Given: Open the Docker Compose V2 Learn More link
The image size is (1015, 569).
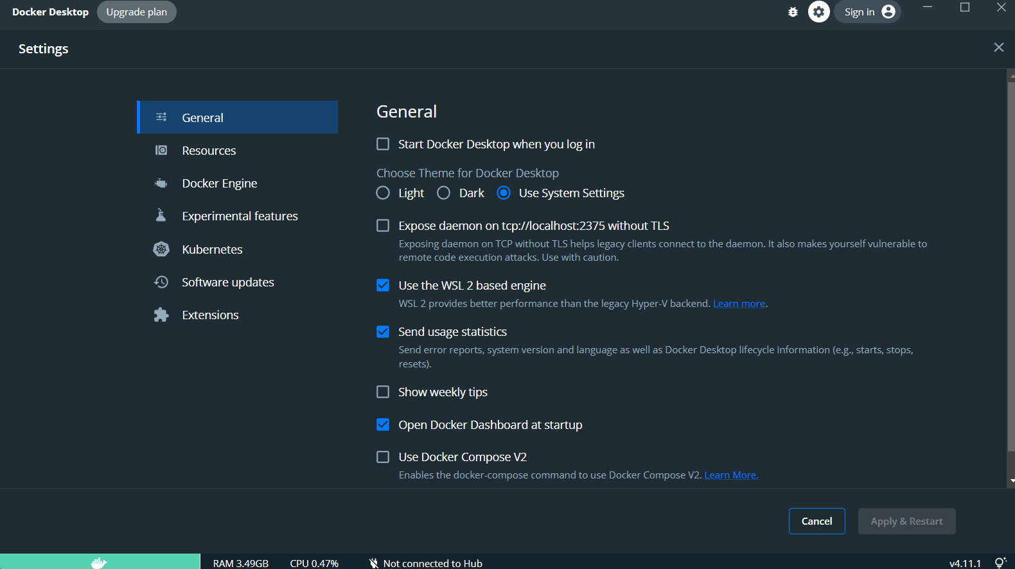Looking at the screenshot, I should click(732, 475).
